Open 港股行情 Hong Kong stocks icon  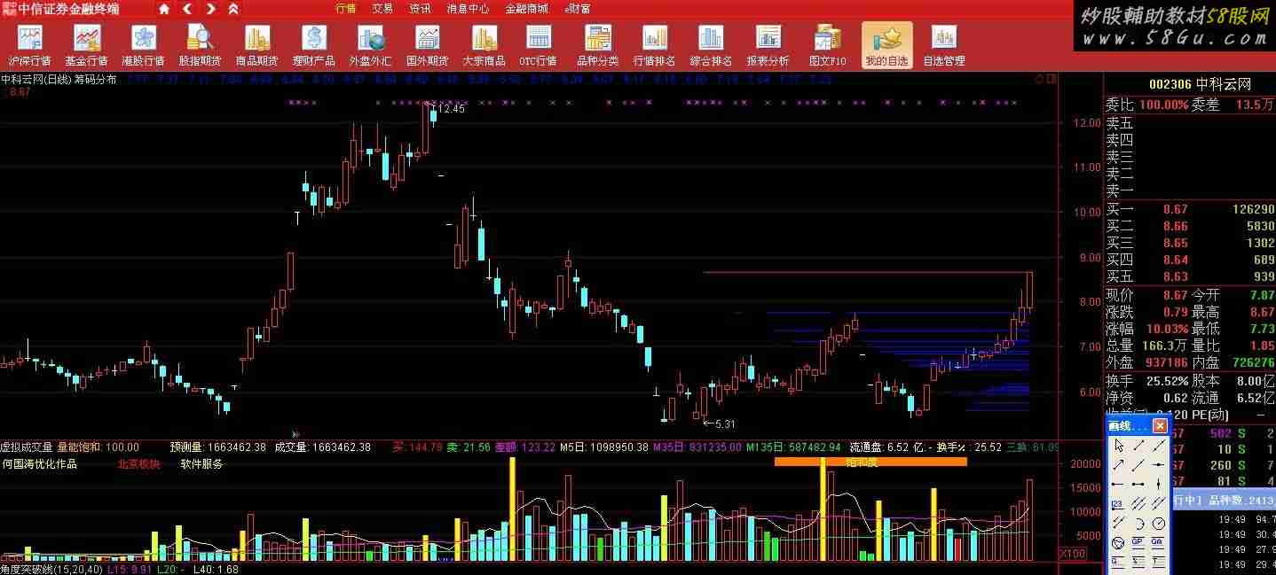coord(143,45)
